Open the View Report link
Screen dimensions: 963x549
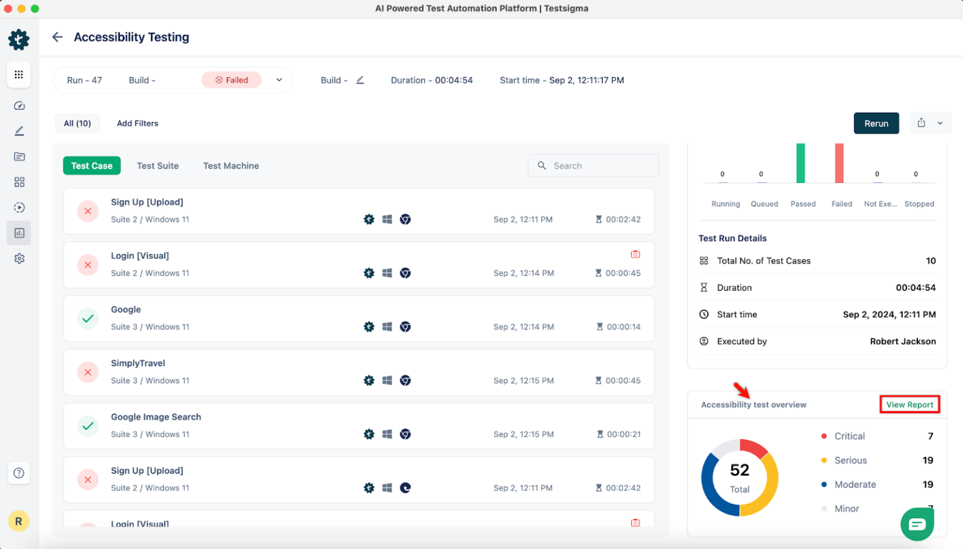pos(909,404)
